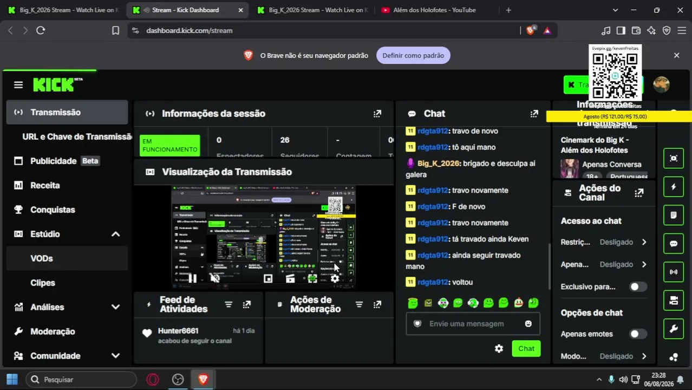Enter fullscreen in stream preview
The width and height of the screenshot is (692, 390).
point(312,278)
